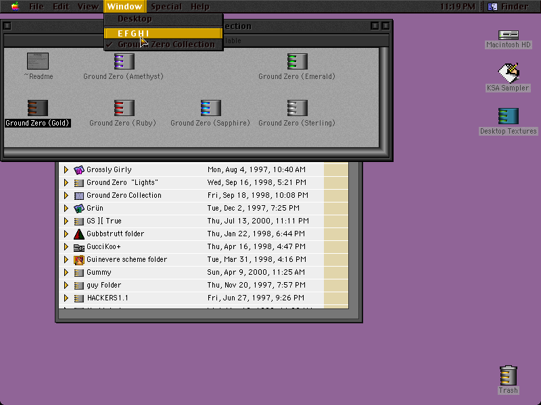Select the Ground Zero (Emerald) icon
Screen dimensions: 541x405
point(297,61)
